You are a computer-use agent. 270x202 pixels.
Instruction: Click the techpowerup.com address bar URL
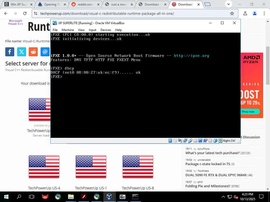(x=107, y=13)
